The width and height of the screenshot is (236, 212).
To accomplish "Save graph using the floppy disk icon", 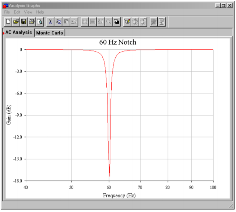I will [24, 22].
